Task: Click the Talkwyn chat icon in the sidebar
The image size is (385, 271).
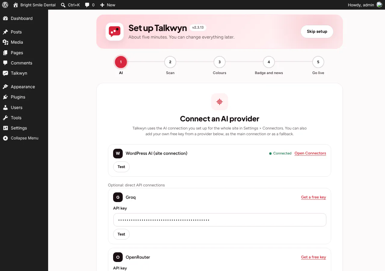Action: (x=5, y=73)
